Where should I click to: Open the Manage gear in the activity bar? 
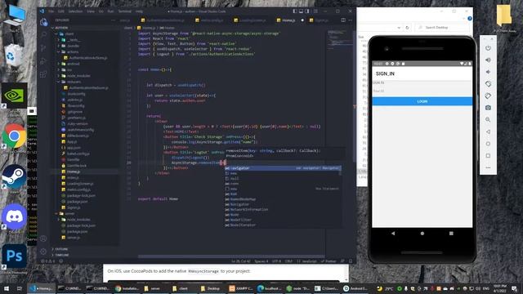click(43, 252)
